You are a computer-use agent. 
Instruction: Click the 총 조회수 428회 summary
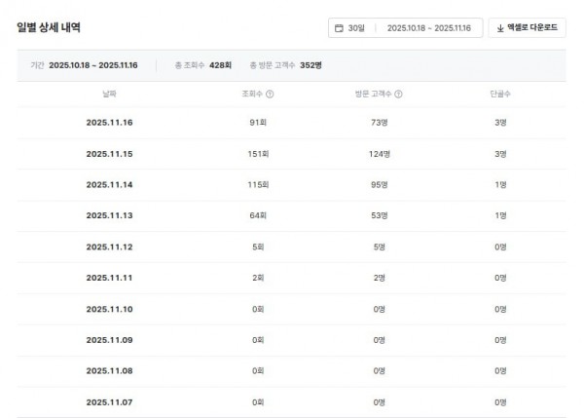coord(202,65)
